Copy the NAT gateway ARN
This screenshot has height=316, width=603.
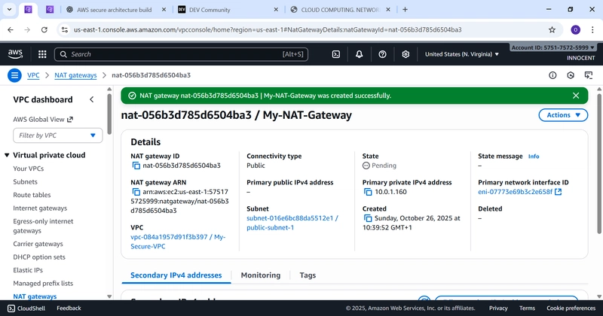click(x=136, y=192)
